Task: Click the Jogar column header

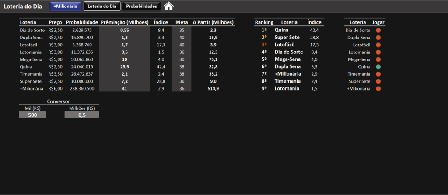Action: pyautogui.click(x=378, y=22)
